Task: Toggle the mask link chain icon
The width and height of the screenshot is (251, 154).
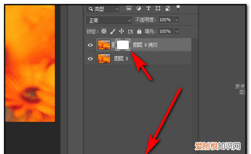Action: pos(113,45)
